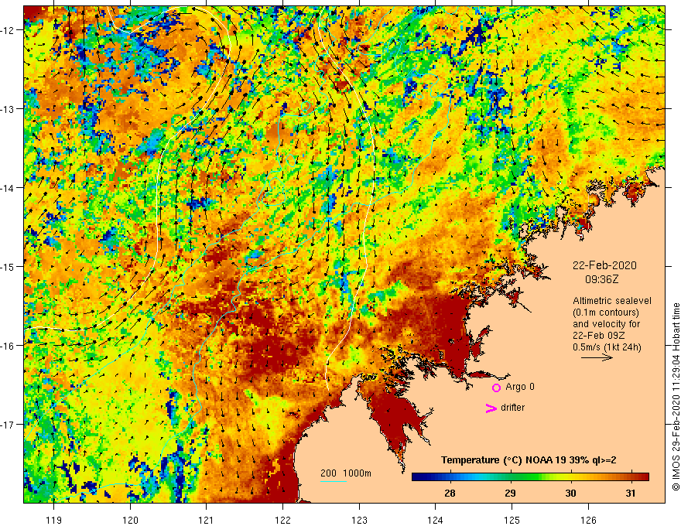Click longitude label 119 on bottom axis
The image size is (681, 526).
coord(54,520)
